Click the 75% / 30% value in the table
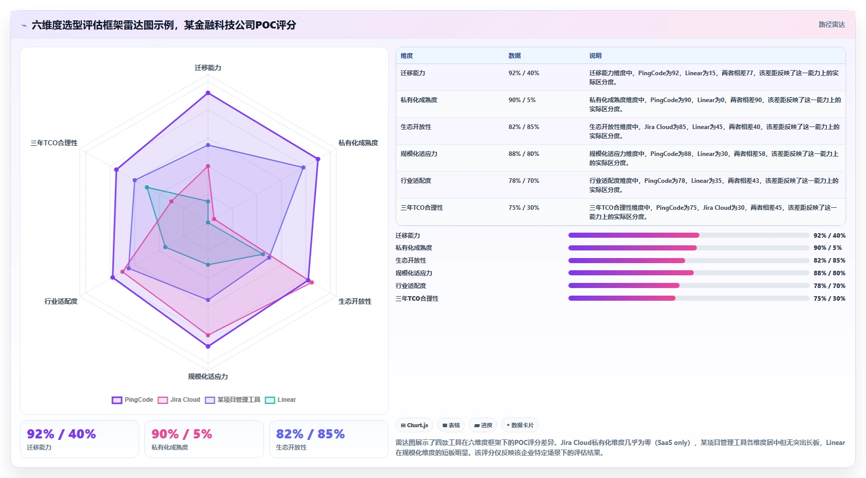Viewport: 866px width, 478px height. (x=524, y=208)
